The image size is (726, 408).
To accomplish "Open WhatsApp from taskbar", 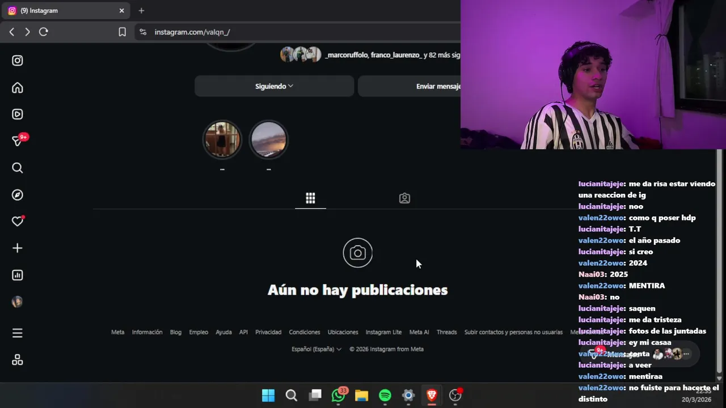I will (x=339, y=395).
